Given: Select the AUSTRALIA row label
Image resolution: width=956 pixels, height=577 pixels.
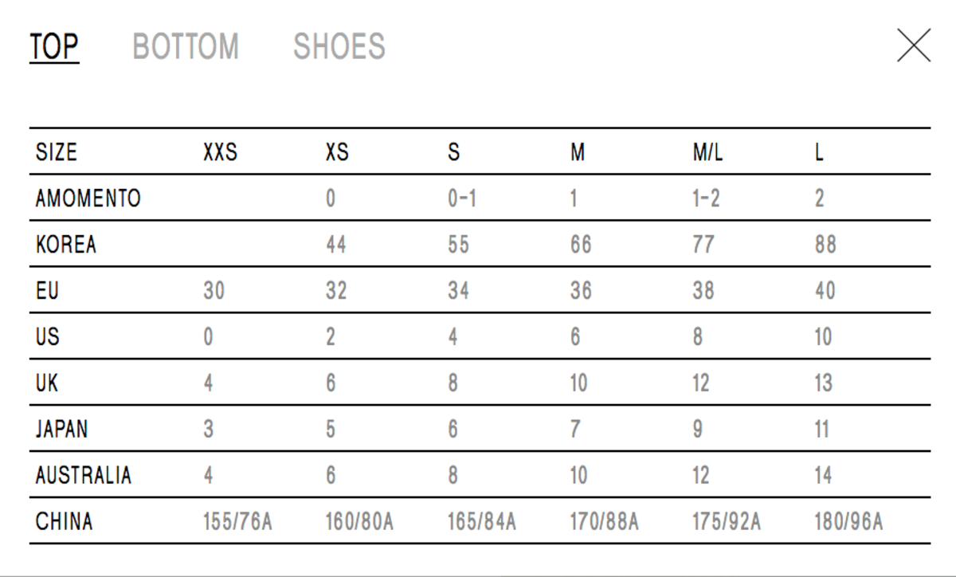Looking at the screenshot, I should coord(84,476).
